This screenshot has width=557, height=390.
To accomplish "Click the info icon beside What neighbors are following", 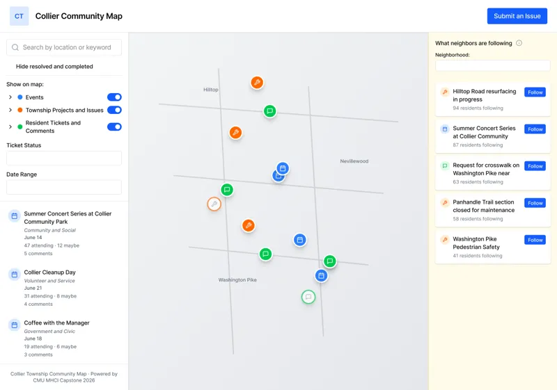I will [x=519, y=43].
